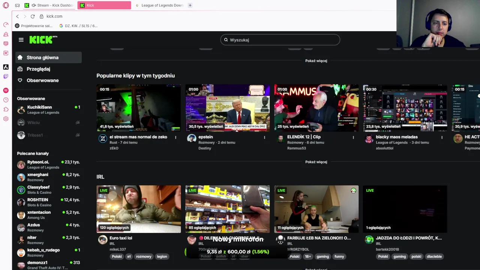Viewport: 480px width, 270px height.
Task: Open the Euro taxi lol live stream thumbnail
Action: pos(139,209)
